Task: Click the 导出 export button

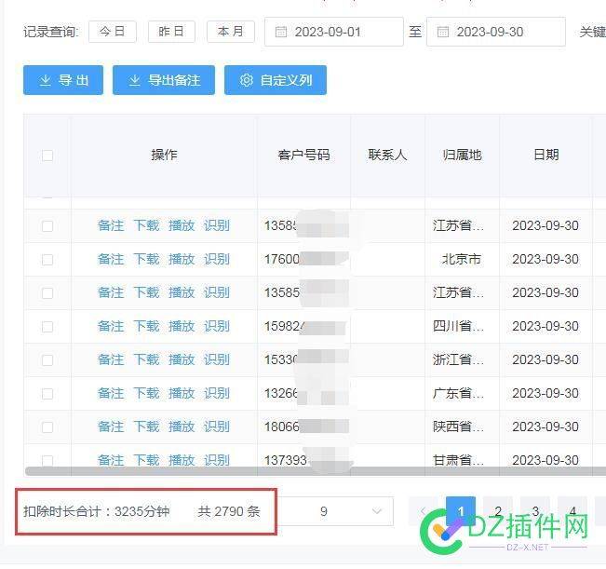Action: pyautogui.click(x=63, y=80)
